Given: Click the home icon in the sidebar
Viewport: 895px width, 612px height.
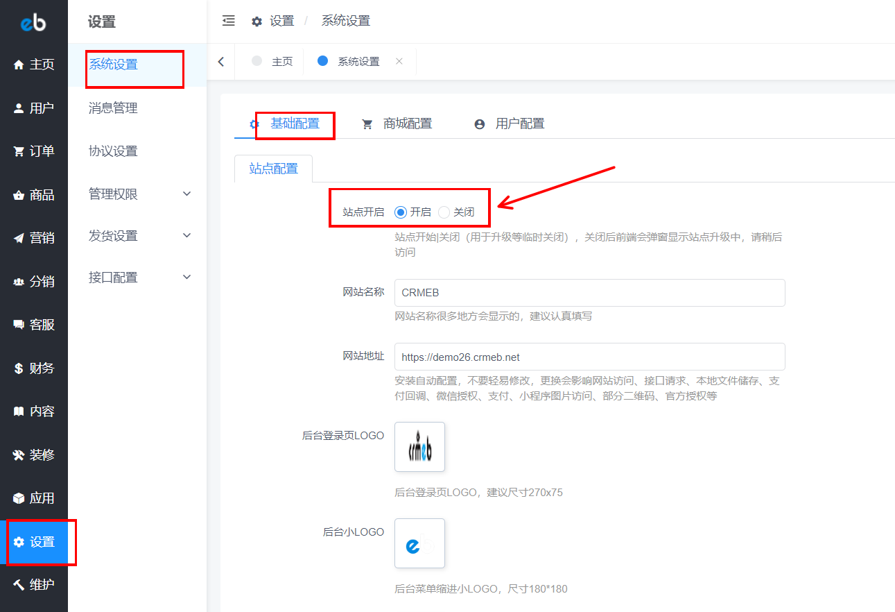Looking at the screenshot, I should click(19, 65).
